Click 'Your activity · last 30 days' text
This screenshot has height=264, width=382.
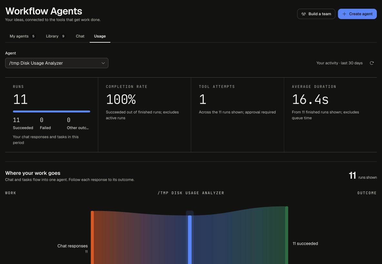(339, 63)
